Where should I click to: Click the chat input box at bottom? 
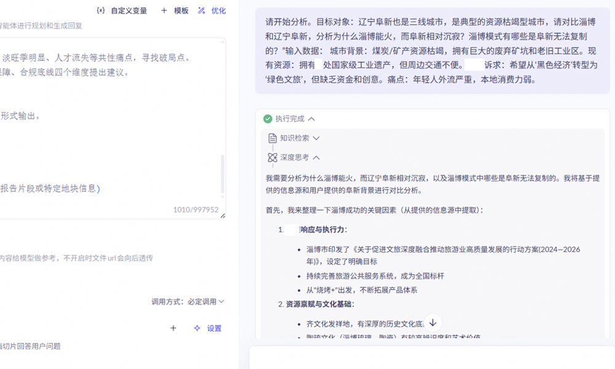(x=432, y=358)
